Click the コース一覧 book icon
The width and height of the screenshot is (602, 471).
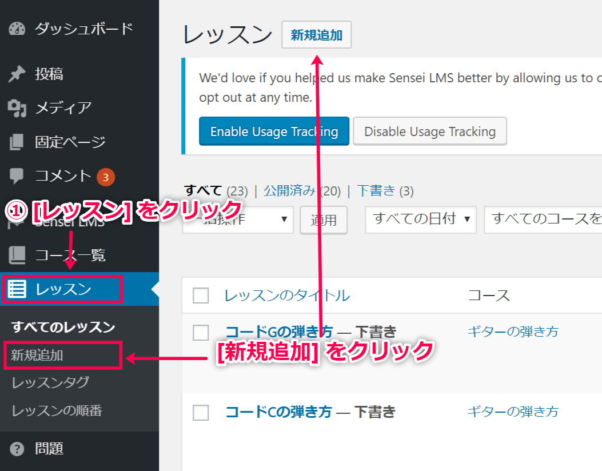pyautogui.click(x=17, y=255)
